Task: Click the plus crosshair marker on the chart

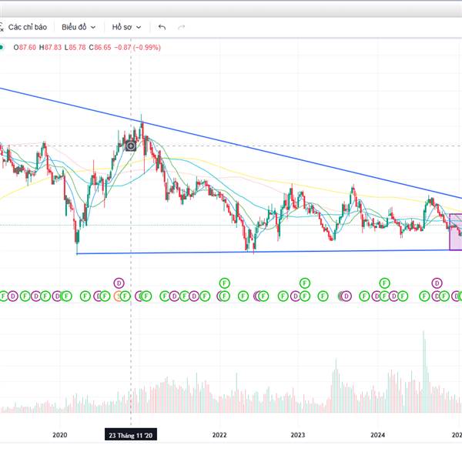Action: [x=131, y=146]
